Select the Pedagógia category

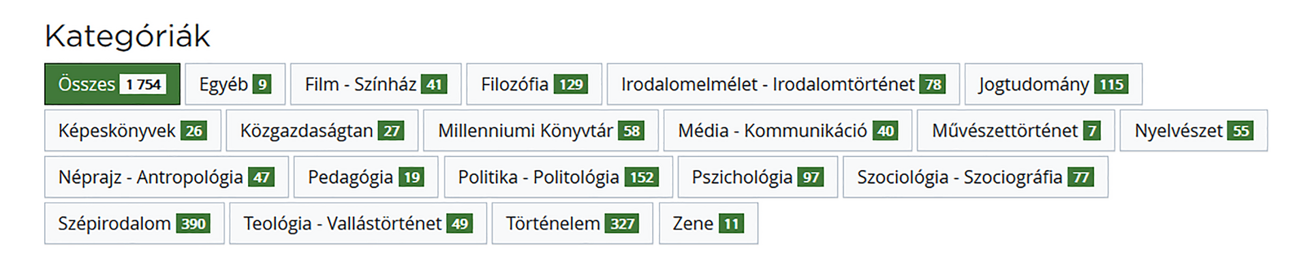(366, 177)
